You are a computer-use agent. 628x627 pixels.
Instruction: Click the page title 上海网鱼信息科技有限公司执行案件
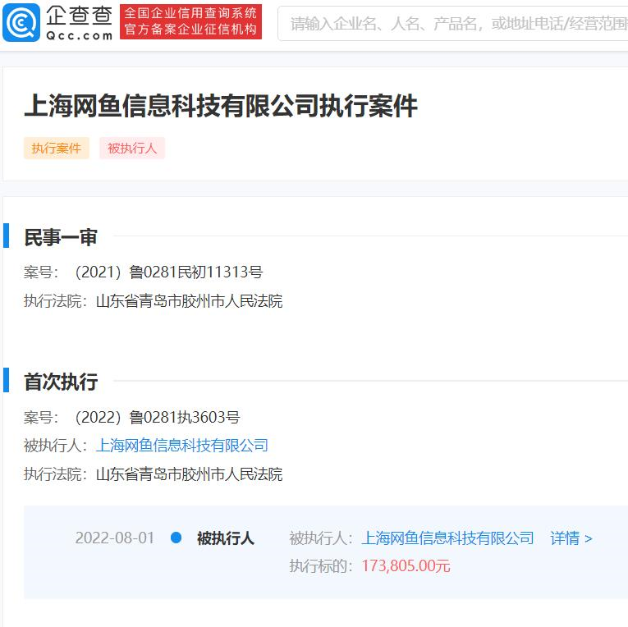tap(221, 106)
